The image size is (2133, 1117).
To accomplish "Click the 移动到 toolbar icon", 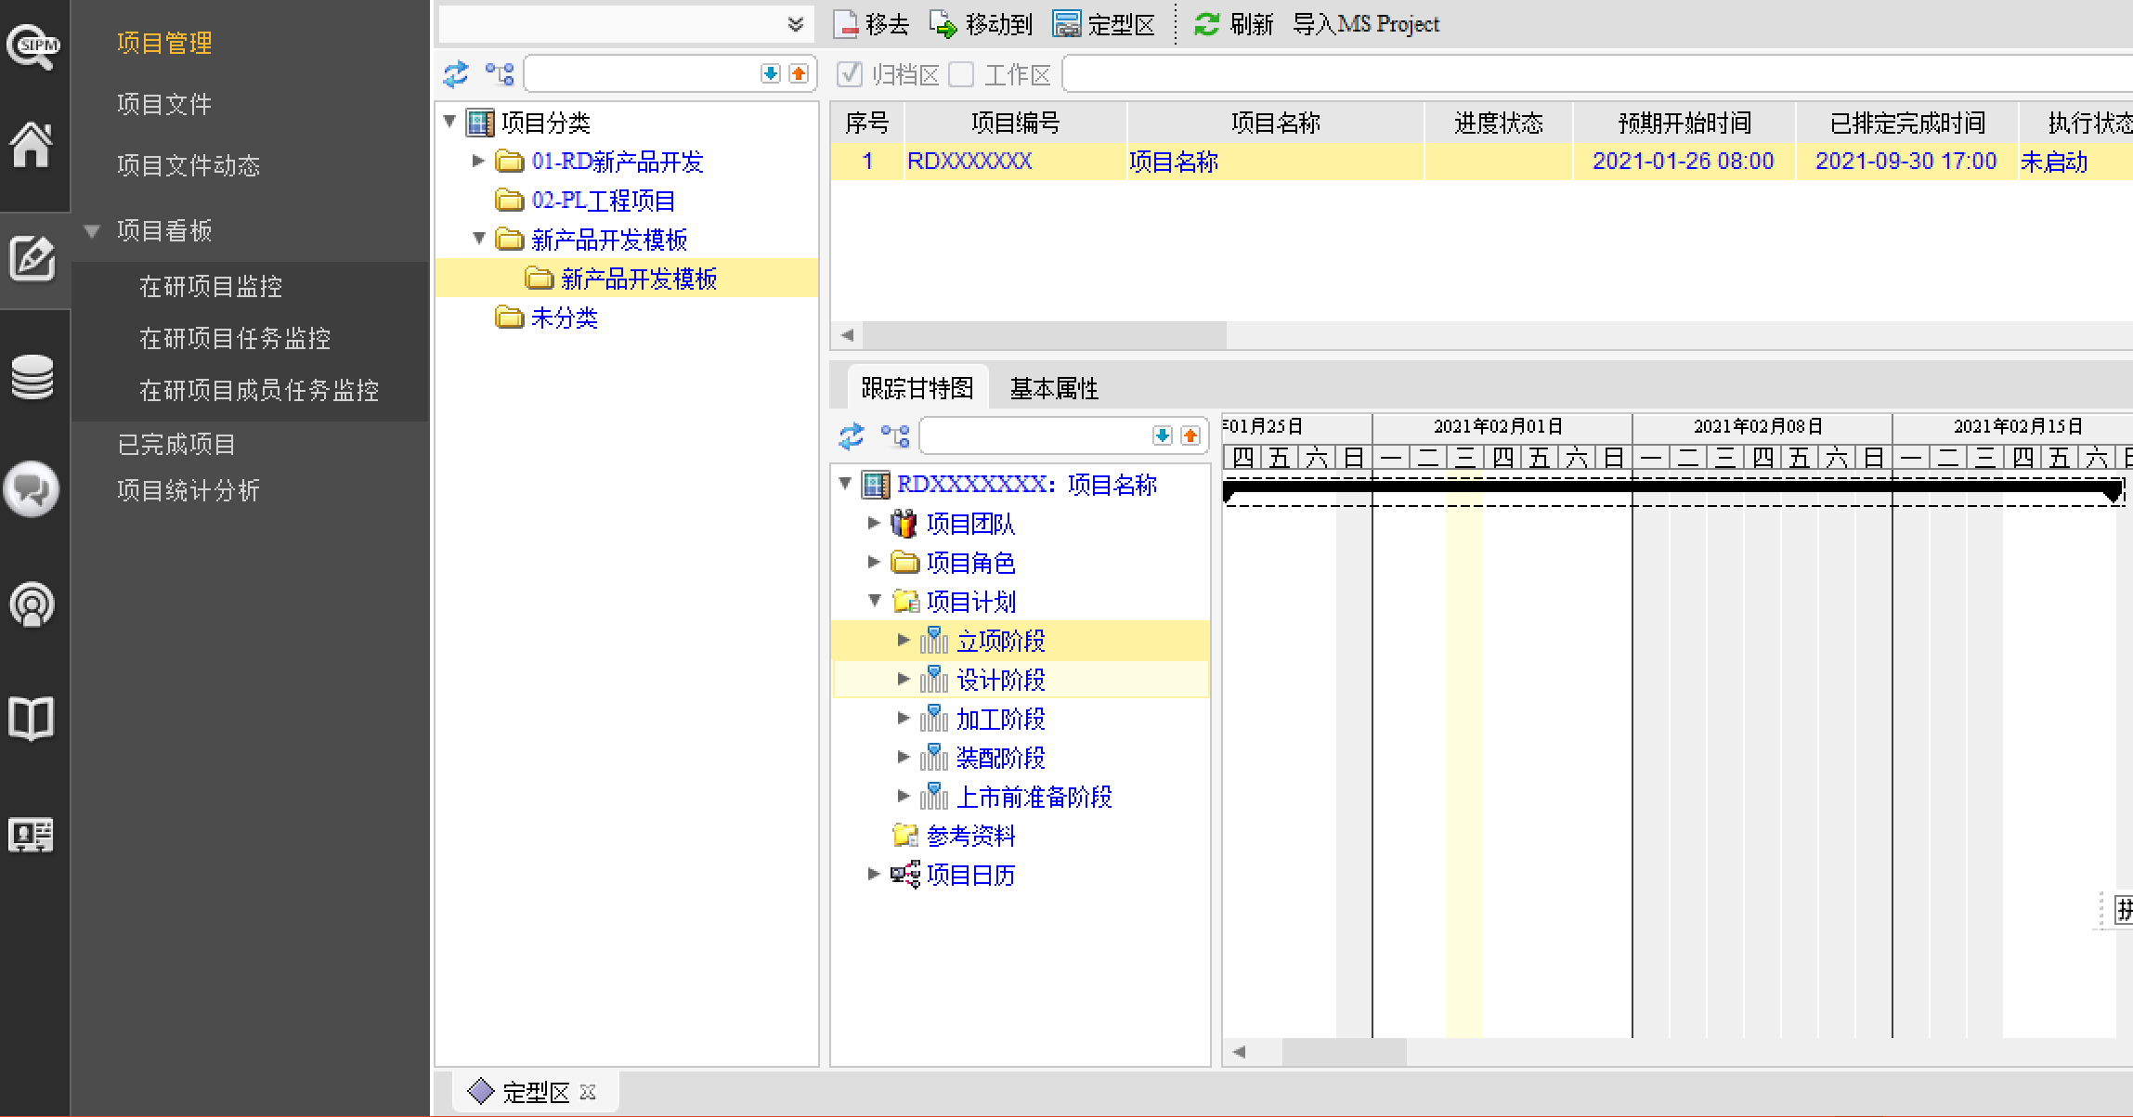I will (x=943, y=25).
